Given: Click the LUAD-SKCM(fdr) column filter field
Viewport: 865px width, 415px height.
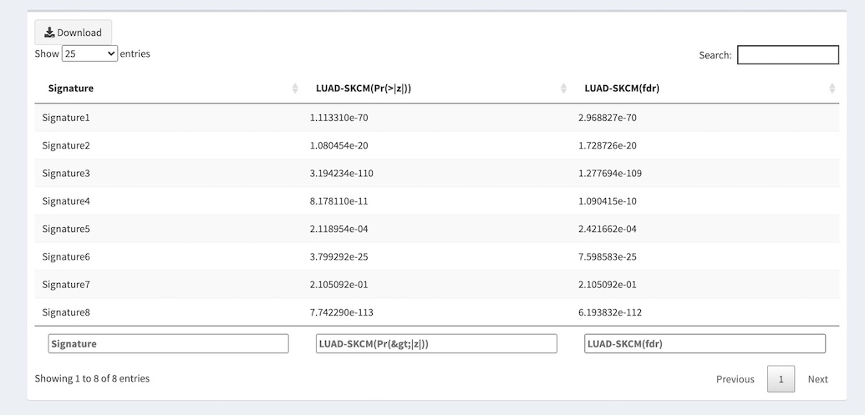Looking at the screenshot, I should 705,344.
